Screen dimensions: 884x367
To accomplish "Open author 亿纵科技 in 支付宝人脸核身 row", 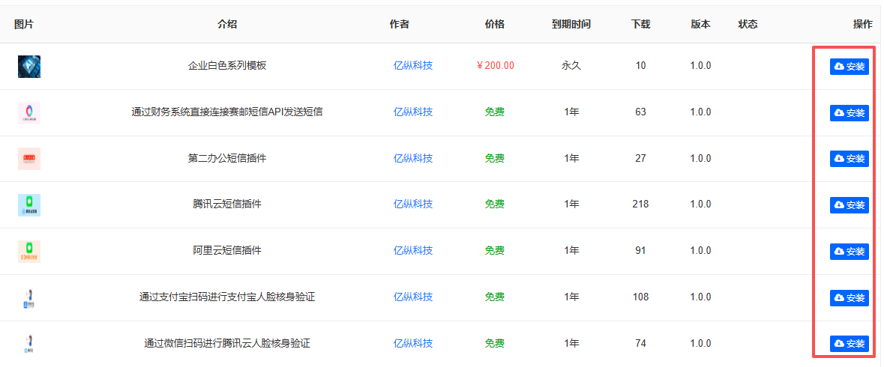I will 413,297.
